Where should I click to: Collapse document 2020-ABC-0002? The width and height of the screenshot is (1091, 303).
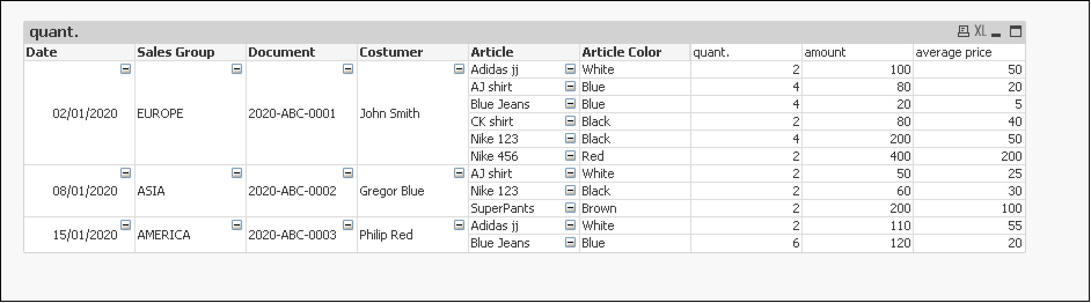coord(347,173)
